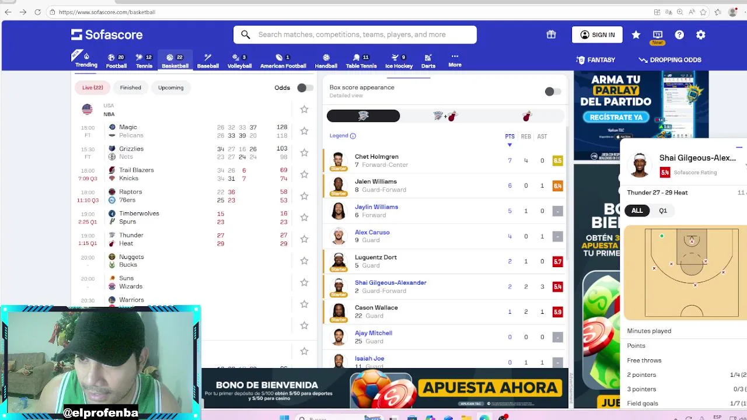Open Shai Gilgeous-Alexander popup player photo
Image resolution: width=747 pixels, height=420 pixels.
point(640,165)
